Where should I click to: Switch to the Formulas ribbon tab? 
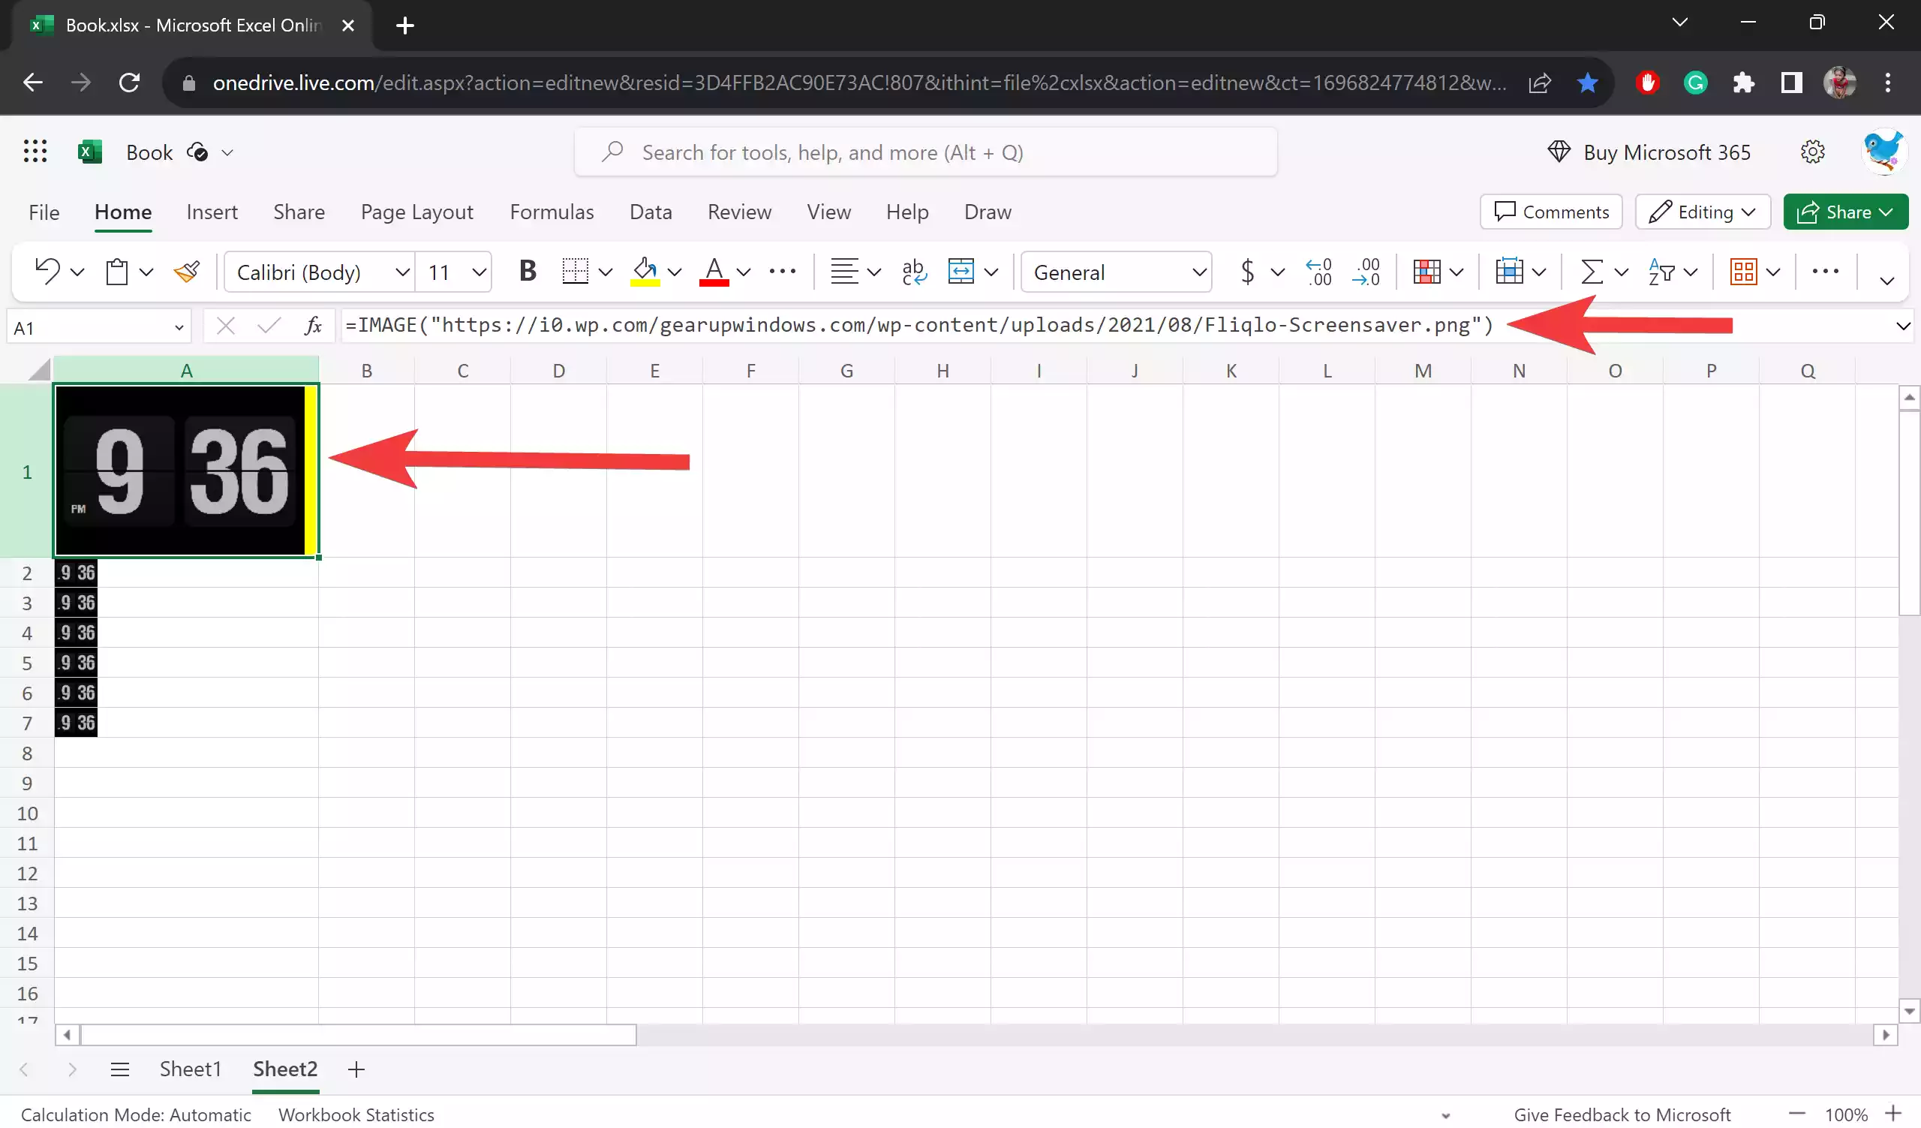click(x=552, y=212)
